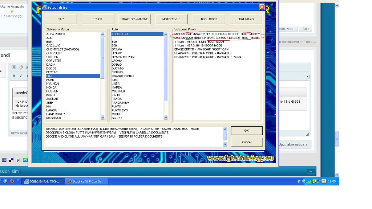Click up arrow of the description box scrollbar
The height and width of the screenshot is (209, 372).
click(x=225, y=129)
